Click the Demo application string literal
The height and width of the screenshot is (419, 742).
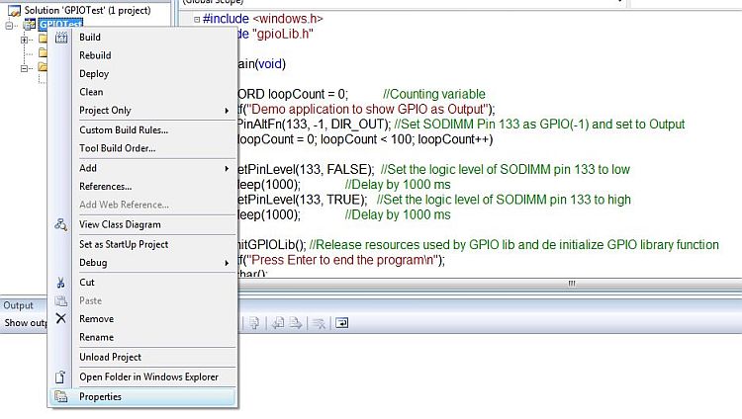[367, 110]
